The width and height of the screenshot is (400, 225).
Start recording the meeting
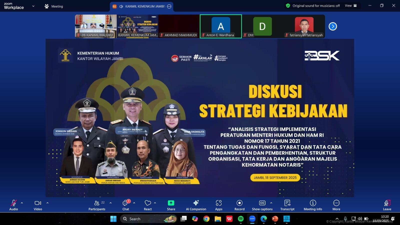pyautogui.click(x=239, y=205)
